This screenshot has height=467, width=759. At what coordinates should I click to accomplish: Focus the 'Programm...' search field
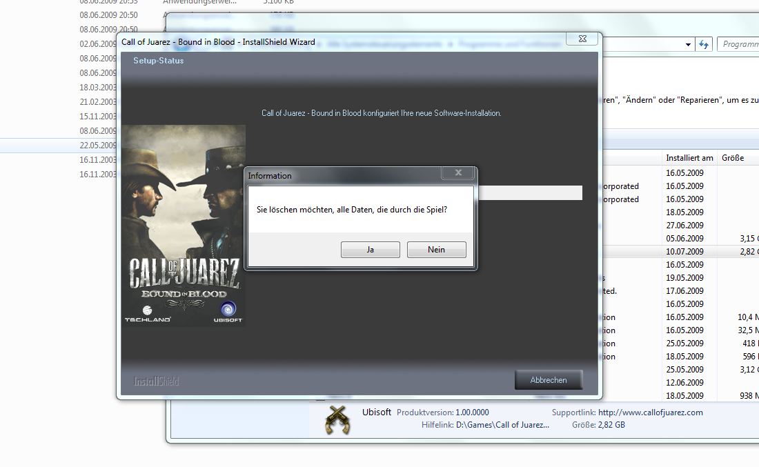pos(738,44)
